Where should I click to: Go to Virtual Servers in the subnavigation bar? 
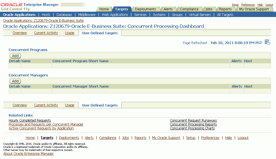(200, 15)
